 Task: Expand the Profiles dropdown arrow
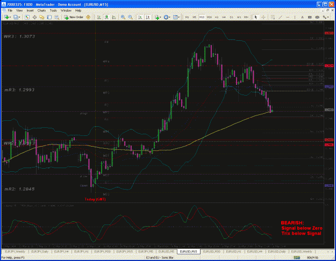coord(19,17)
